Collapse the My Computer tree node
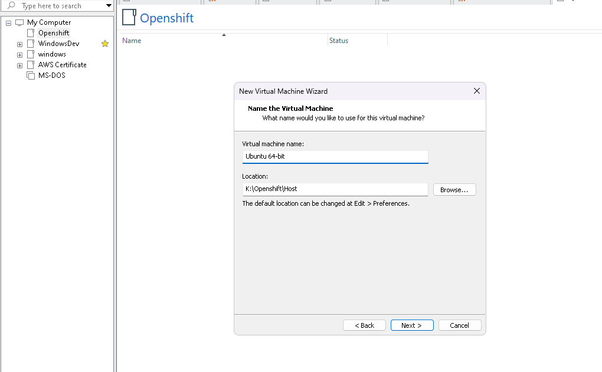The width and height of the screenshot is (602, 372). 8,23
